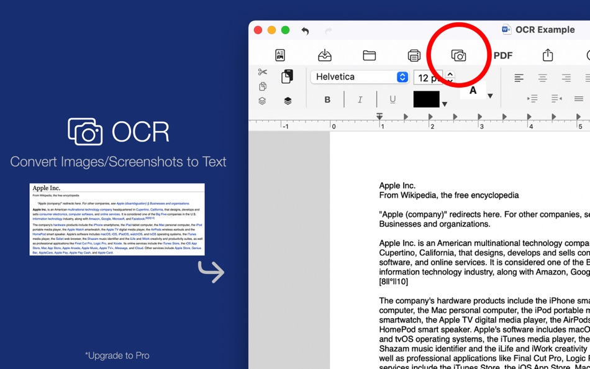Click the line starting 'Shazam music identifier'
Screen dimensions: 590x369
tap(484, 348)
